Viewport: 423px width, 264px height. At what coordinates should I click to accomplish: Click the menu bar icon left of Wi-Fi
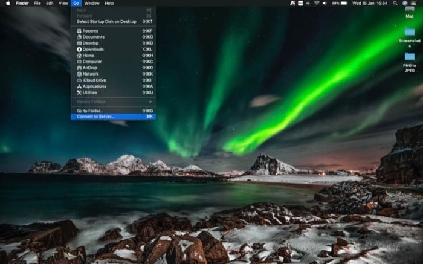point(308,3)
